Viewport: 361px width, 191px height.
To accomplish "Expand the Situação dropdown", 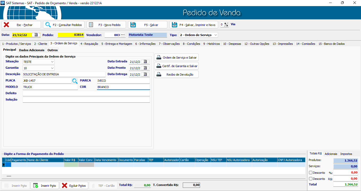I will (x=52, y=62).
